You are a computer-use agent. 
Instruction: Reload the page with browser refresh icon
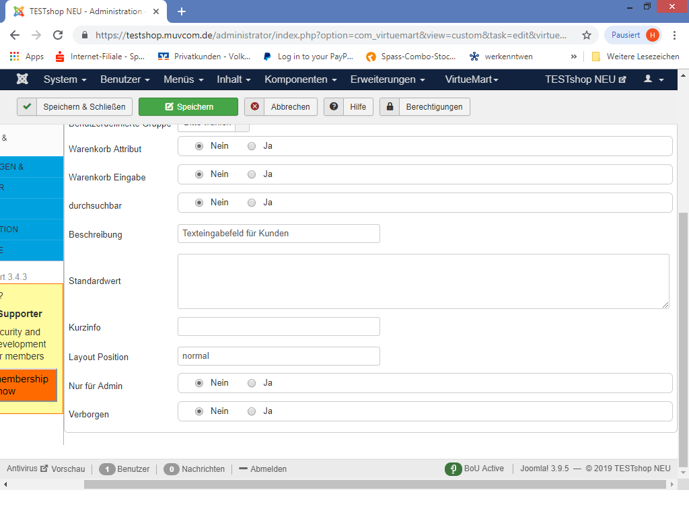pyautogui.click(x=58, y=35)
